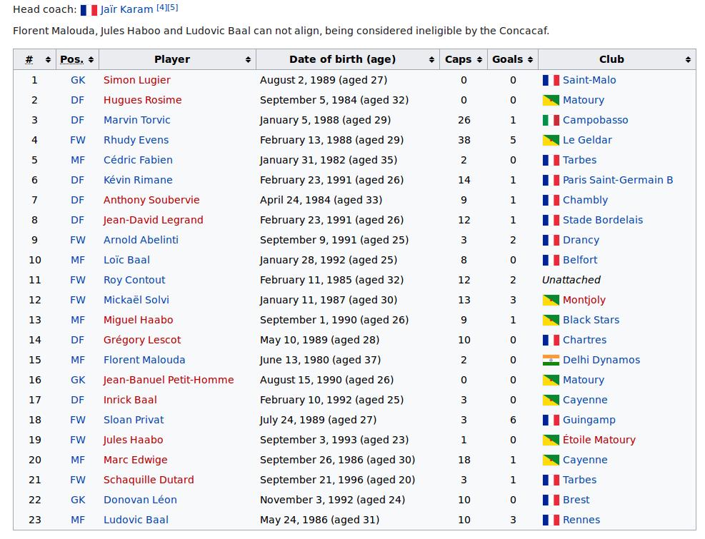
Task: Click the French flag beside Jaïr Karam
Action: coord(89,10)
